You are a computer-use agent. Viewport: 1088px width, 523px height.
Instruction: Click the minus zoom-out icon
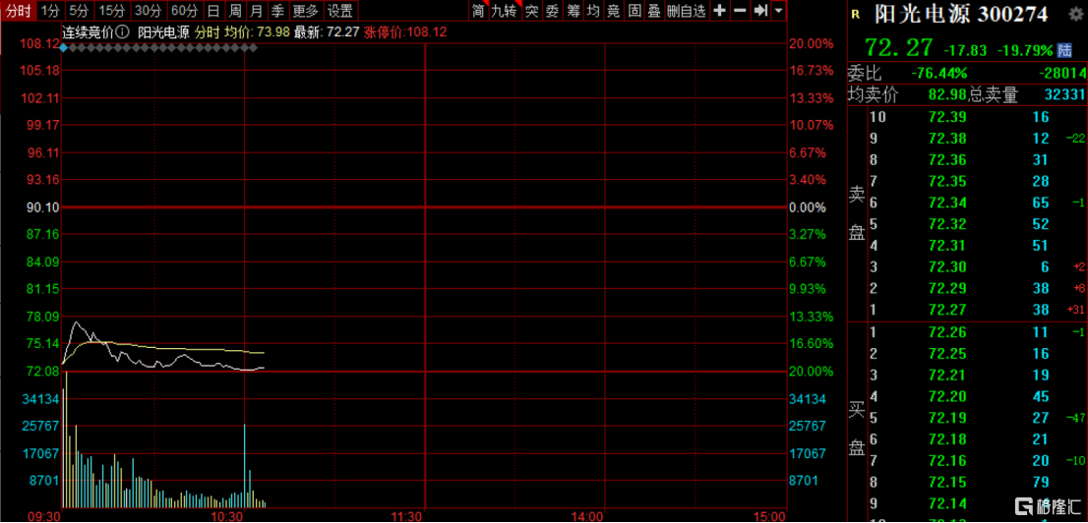pos(741,11)
